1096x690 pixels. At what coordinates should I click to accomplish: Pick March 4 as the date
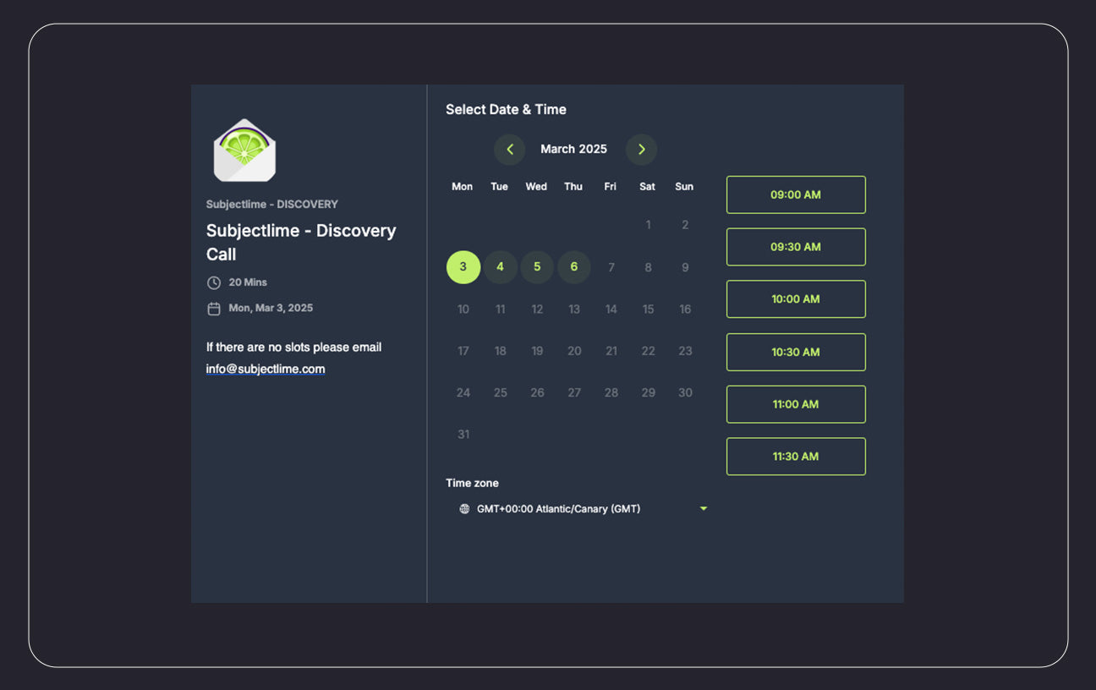500,267
